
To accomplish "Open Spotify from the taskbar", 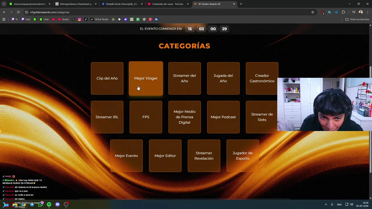I will pos(49,204).
